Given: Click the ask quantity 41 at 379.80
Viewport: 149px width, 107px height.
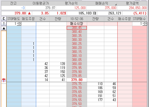Looking at the screenshot, I should tap(58, 80).
